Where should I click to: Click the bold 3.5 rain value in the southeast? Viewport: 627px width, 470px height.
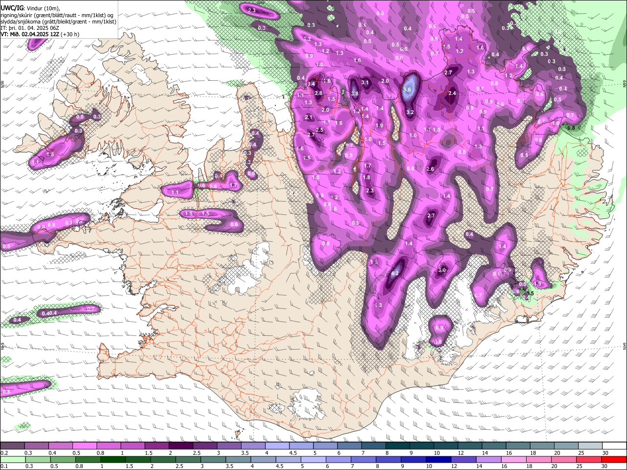pos(529,293)
